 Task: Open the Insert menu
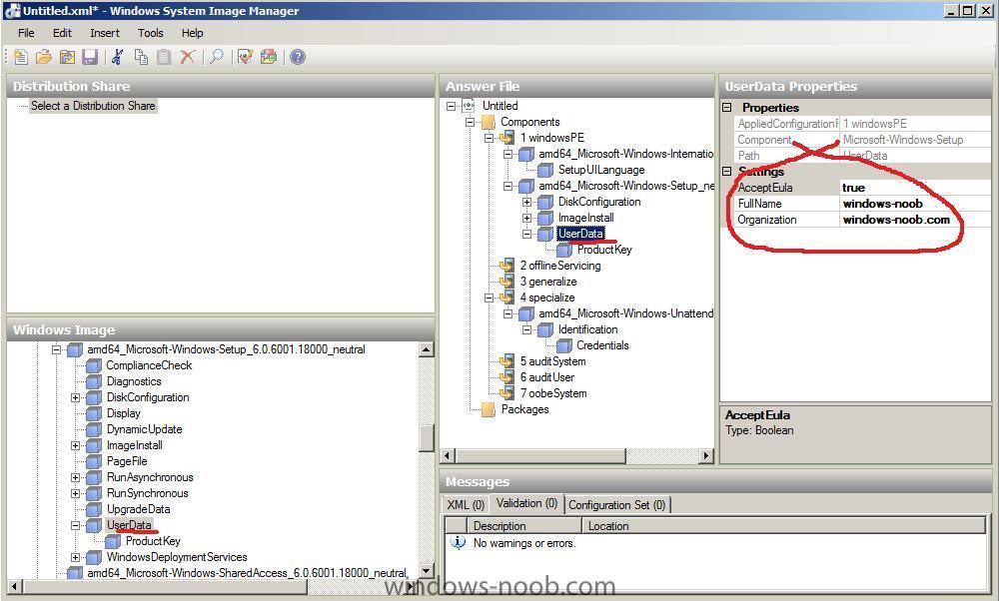click(x=105, y=33)
